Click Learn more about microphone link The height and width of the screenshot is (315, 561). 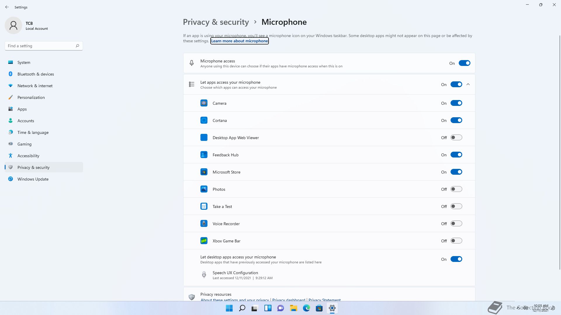240,41
